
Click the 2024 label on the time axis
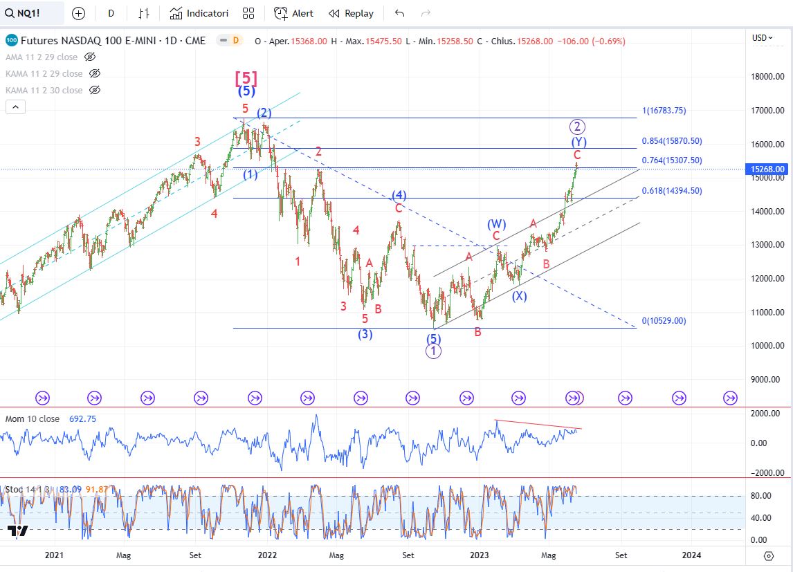point(692,555)
